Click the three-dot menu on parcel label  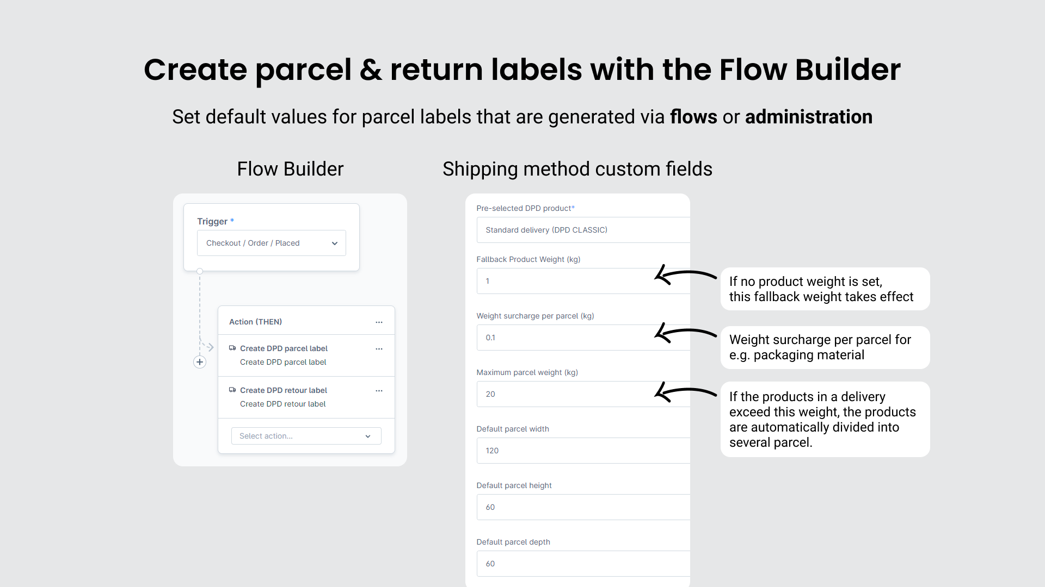tap(378, 348)
